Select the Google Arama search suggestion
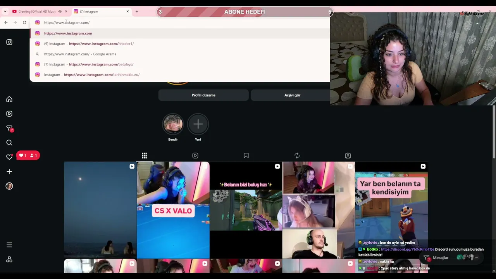This screenshot has height=279, width=496. pyautogui.click(x=180, y=54)
